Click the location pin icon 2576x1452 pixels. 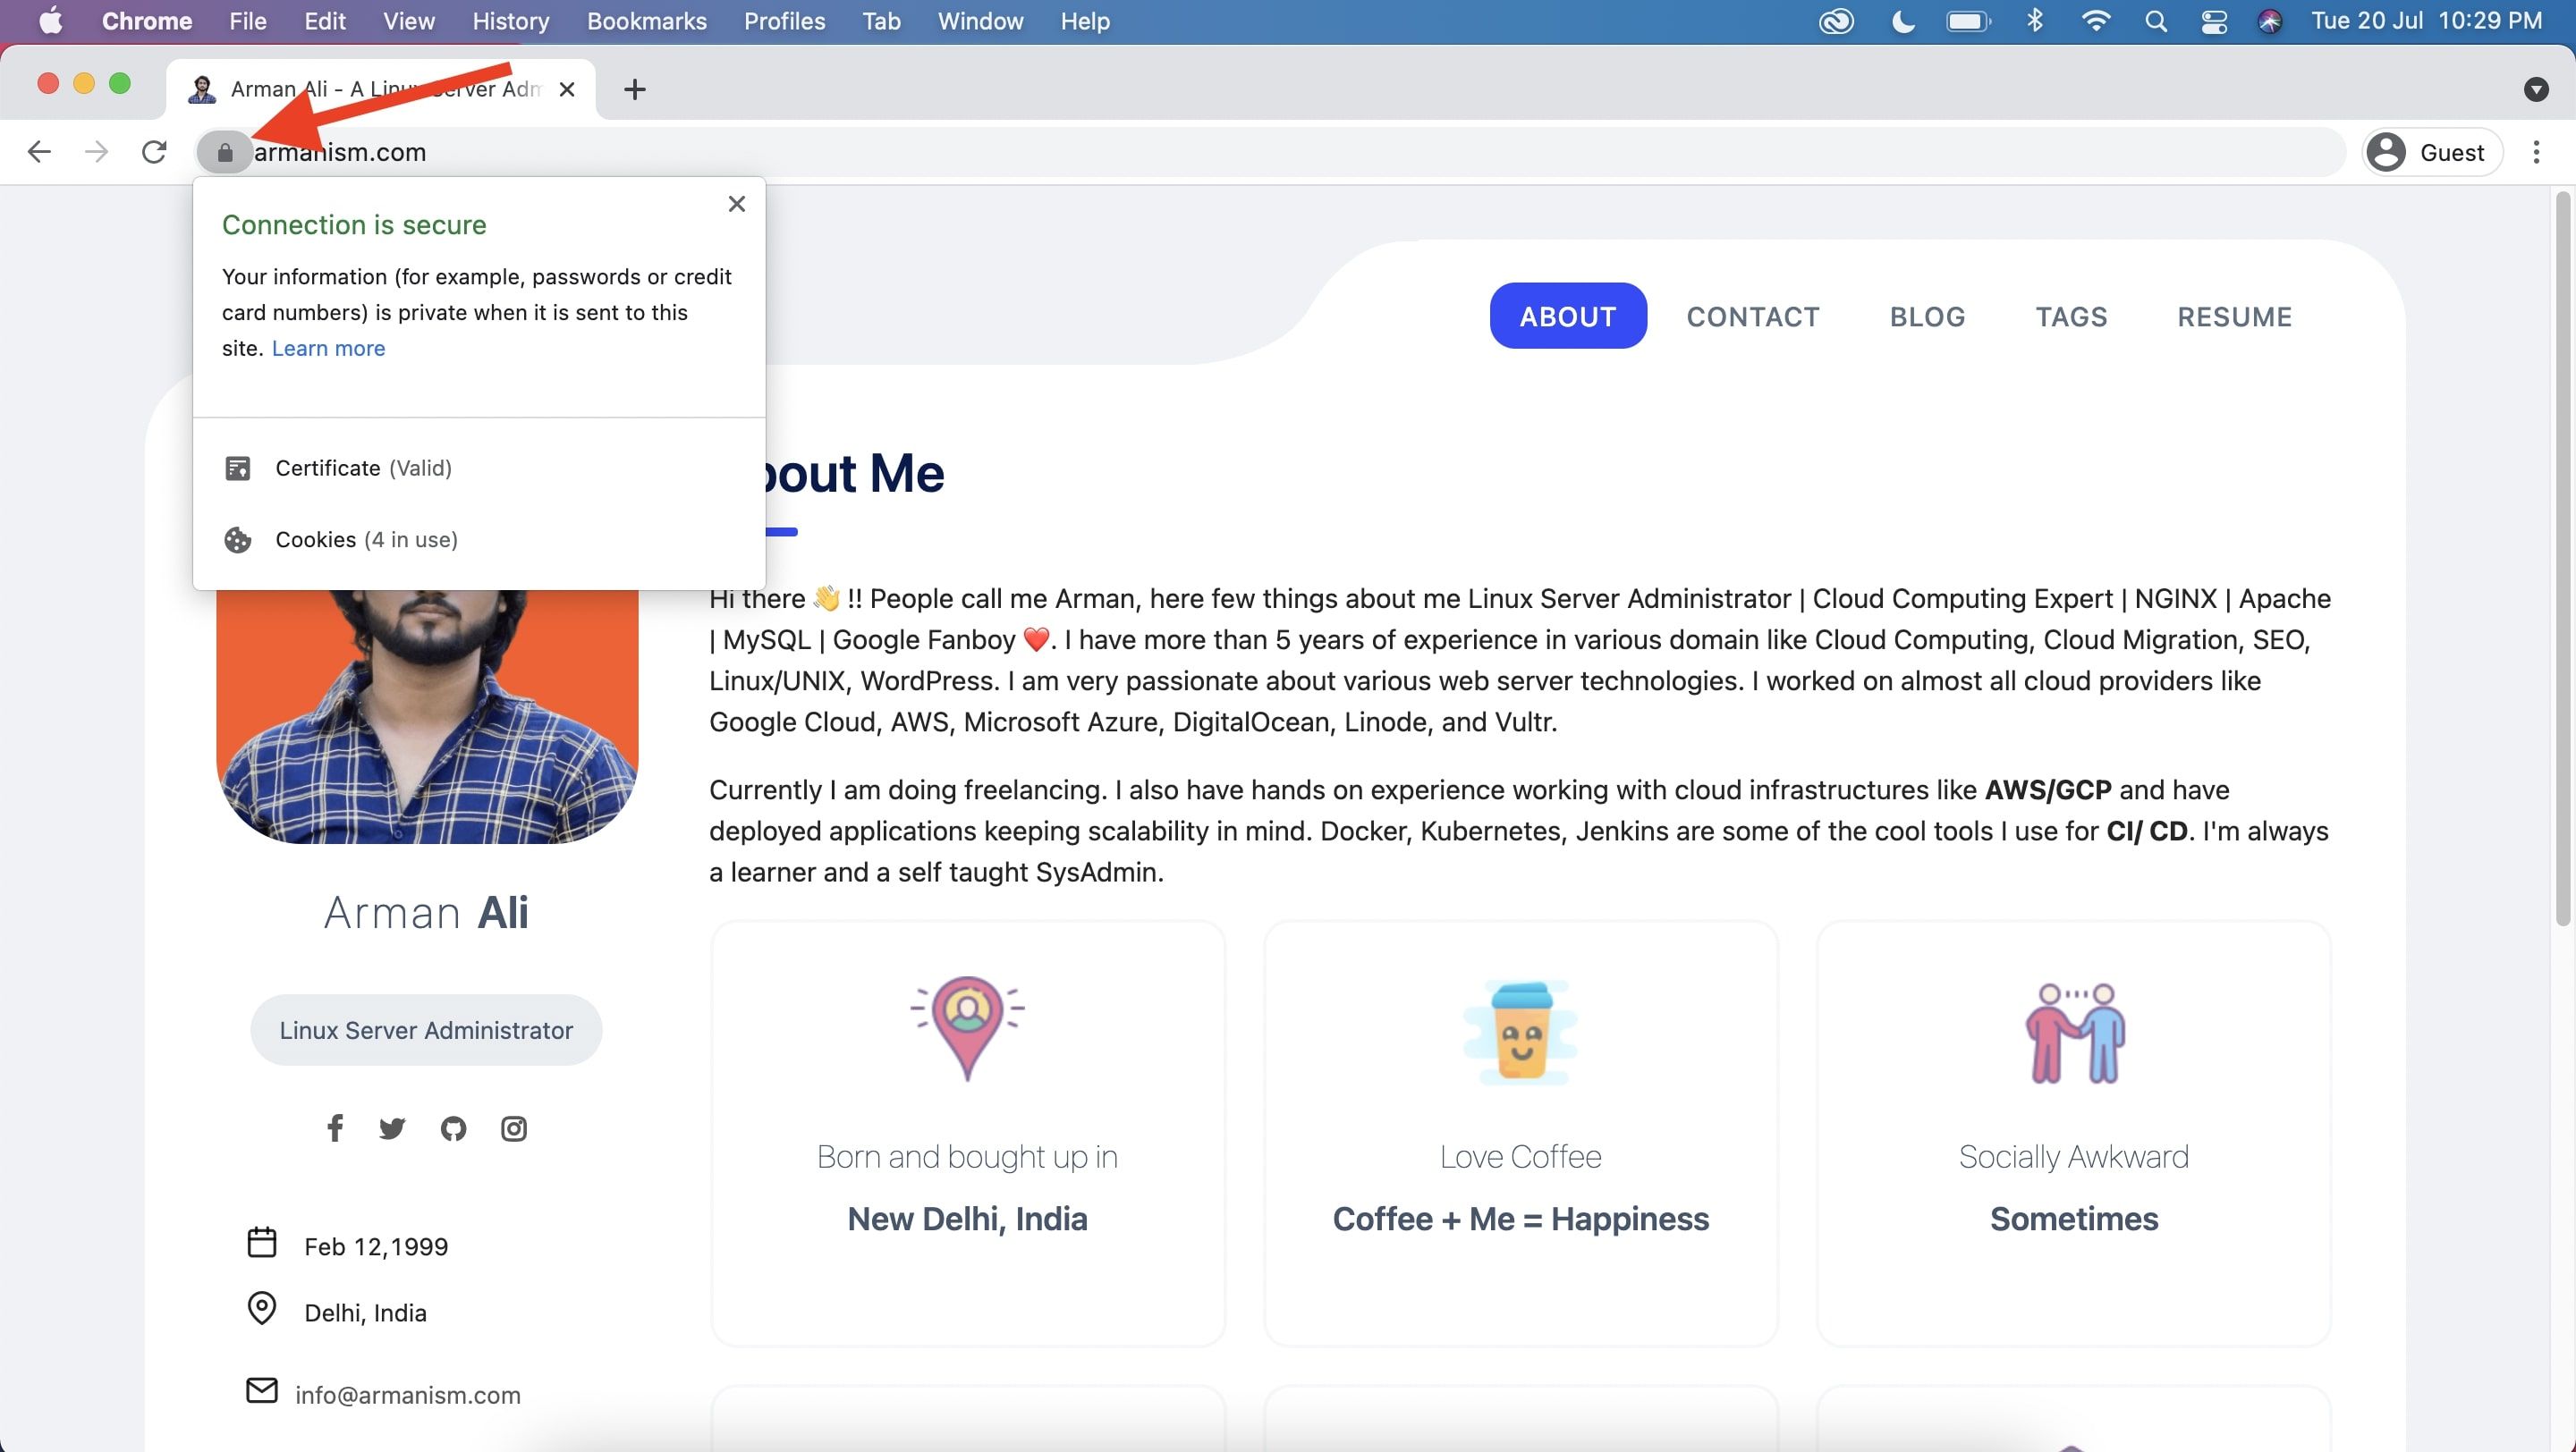tap(262, 1309)
